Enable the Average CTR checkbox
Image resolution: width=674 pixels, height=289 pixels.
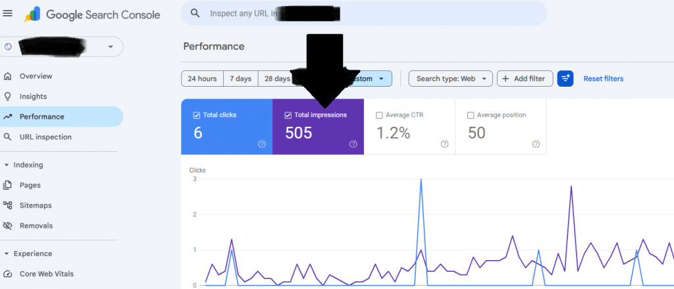(x=379, y=115)
